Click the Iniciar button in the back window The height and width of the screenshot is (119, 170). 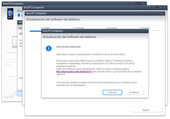(x=11, y=77)
